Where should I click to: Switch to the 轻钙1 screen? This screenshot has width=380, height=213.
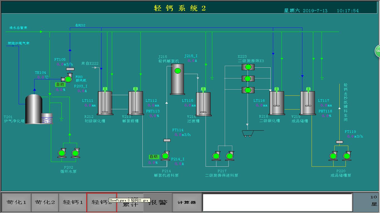[x=73, y=202]
